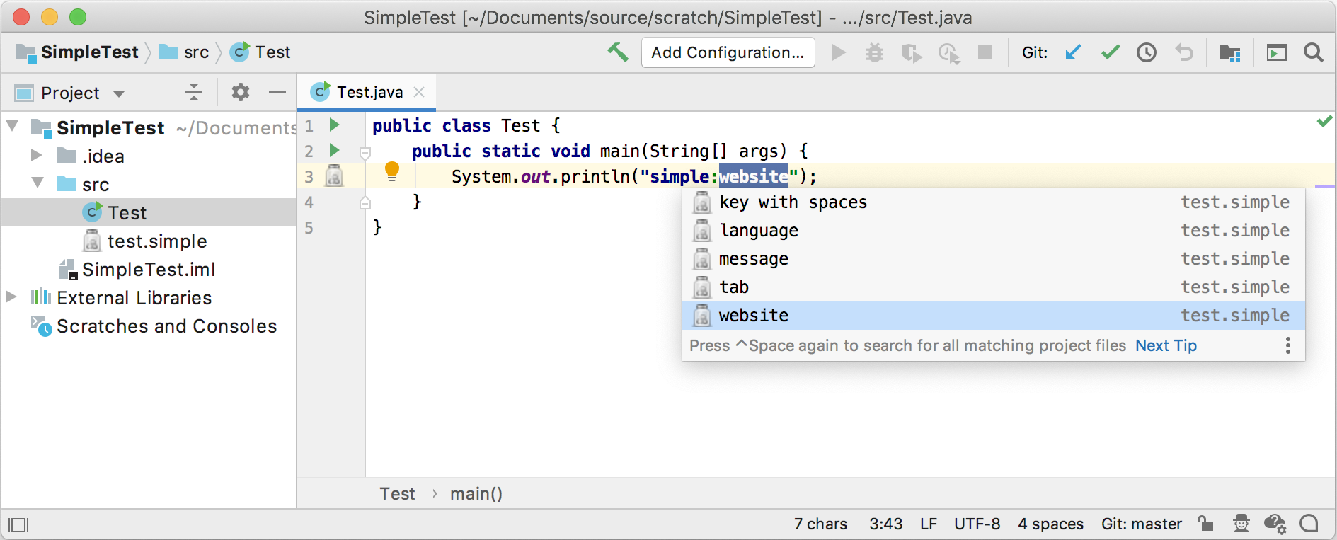Select Scratches and Consoles node
The height and width of the screenshot is (540, 1337).
(x=149, y=326)
